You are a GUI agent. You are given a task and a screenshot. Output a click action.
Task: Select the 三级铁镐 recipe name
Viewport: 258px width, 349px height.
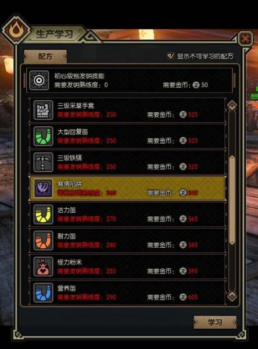pyautogui.click(x=70, y=158)
